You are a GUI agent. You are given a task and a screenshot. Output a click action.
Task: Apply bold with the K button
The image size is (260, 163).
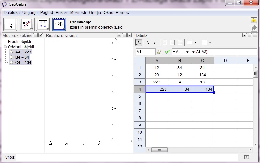pos(147,42)
